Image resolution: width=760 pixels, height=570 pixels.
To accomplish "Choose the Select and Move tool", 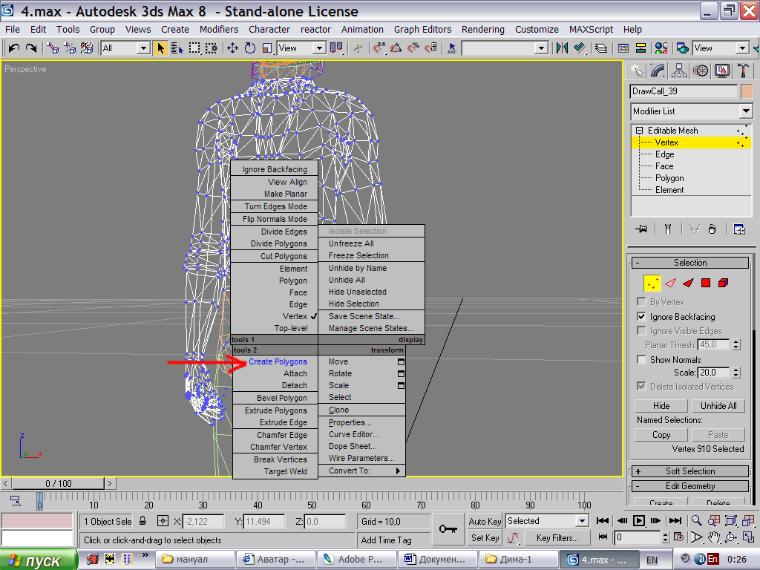I will 232,48.
